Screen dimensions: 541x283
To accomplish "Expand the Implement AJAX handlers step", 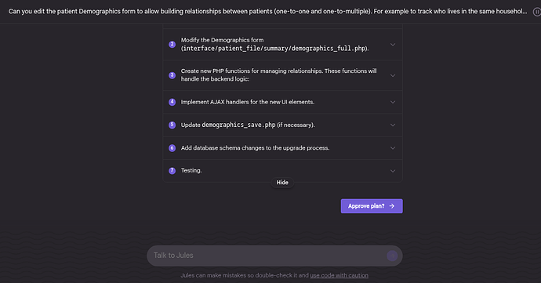I will coord(393,102).
